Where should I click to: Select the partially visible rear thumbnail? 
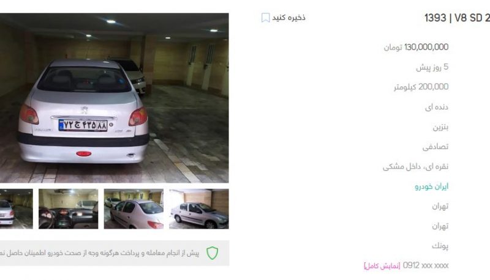pyautogui.click(x=17, y=209)
